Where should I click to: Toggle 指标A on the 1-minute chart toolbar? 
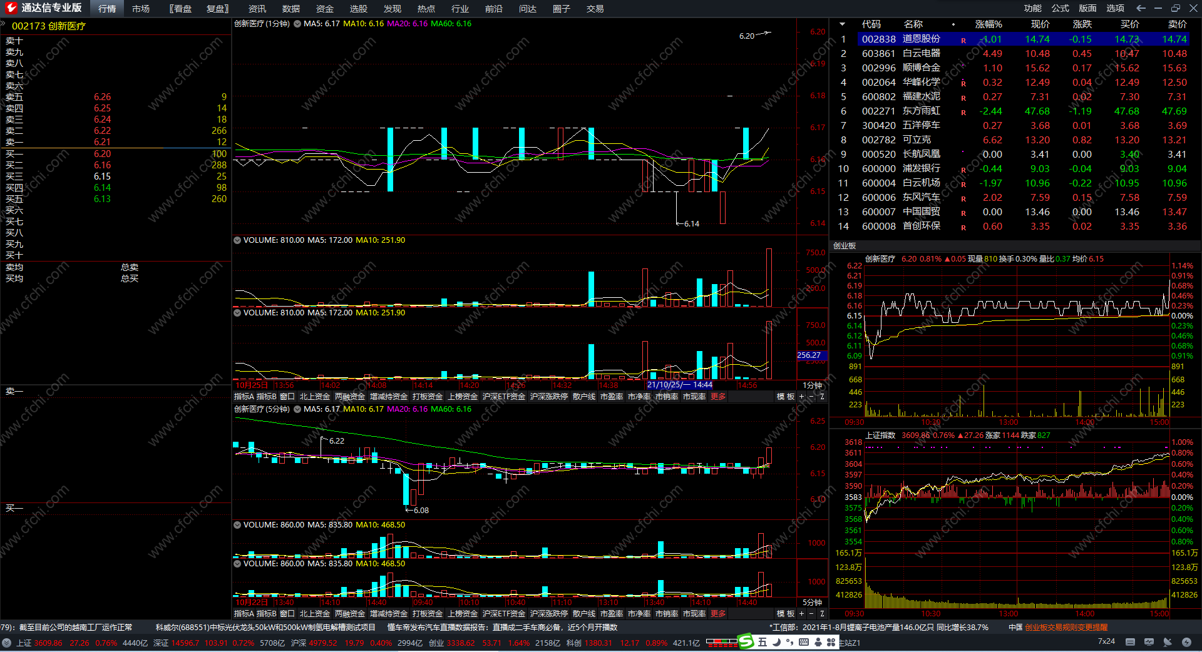pyautogui.click(x=244, y=396)
